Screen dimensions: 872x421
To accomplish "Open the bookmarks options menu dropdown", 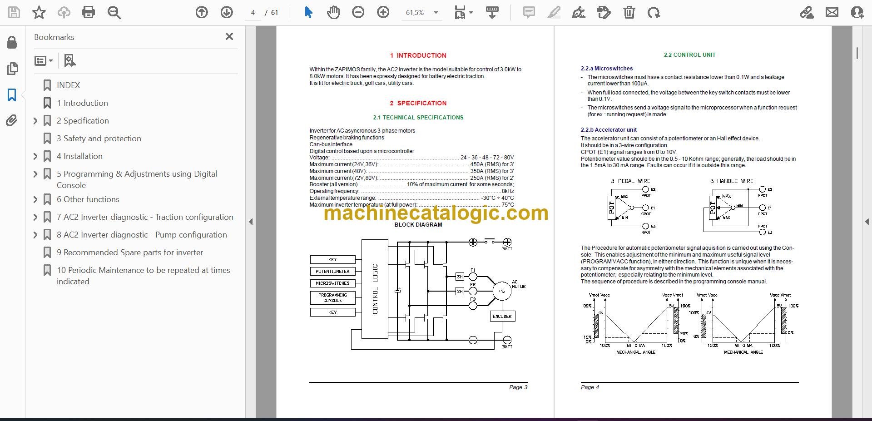I will [x=44, y=60].
